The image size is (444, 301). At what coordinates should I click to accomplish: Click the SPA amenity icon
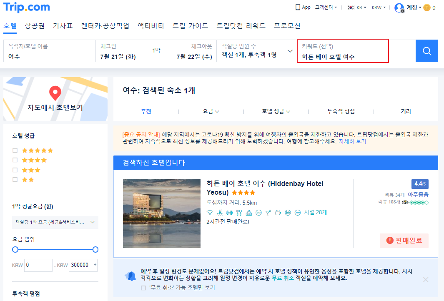tap(258, 212)
